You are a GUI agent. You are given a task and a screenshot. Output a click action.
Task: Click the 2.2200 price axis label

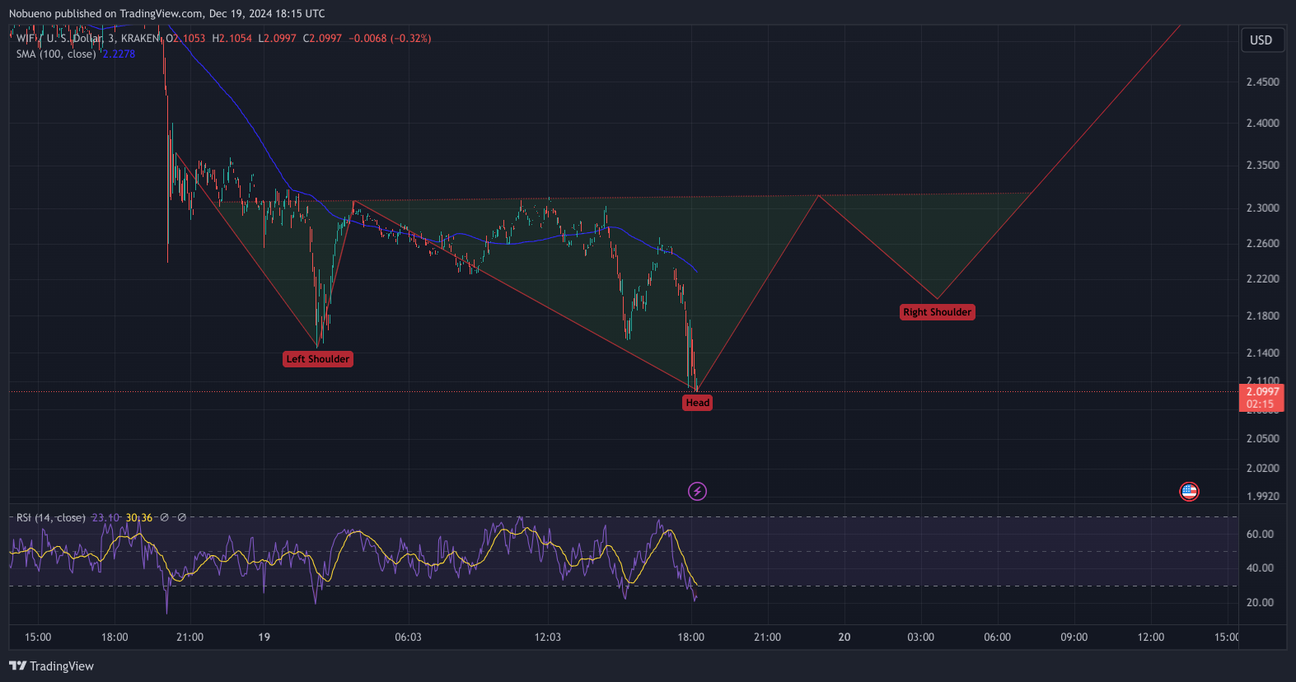coord(1262,279)
